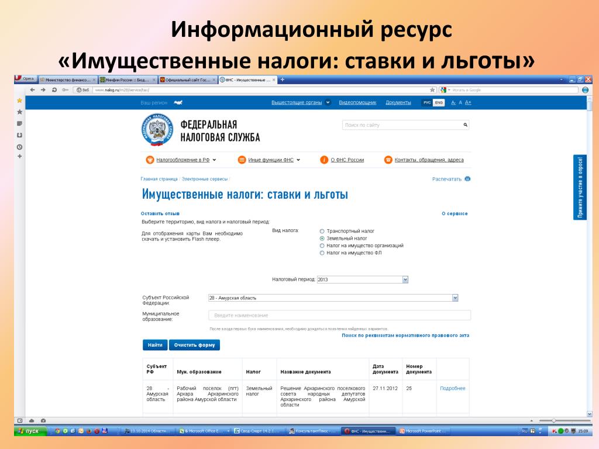Open the Windows пуск start button

(x=30, y=431)
